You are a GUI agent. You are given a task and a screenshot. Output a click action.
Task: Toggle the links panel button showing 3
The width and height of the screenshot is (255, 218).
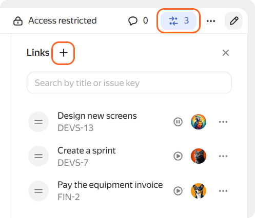[x=179, y=20]
